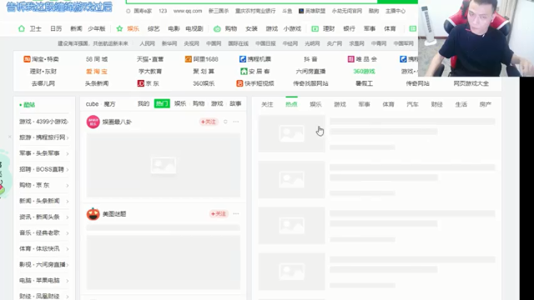The height and width of the screenshot is (300, 534).
Task: Click the orange 快手短视频 icon
Action: (239, 83)
